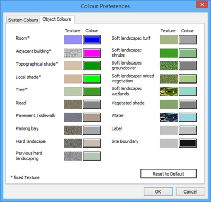Open the mixed vegetation colour swatch

(x=188, y=79)
